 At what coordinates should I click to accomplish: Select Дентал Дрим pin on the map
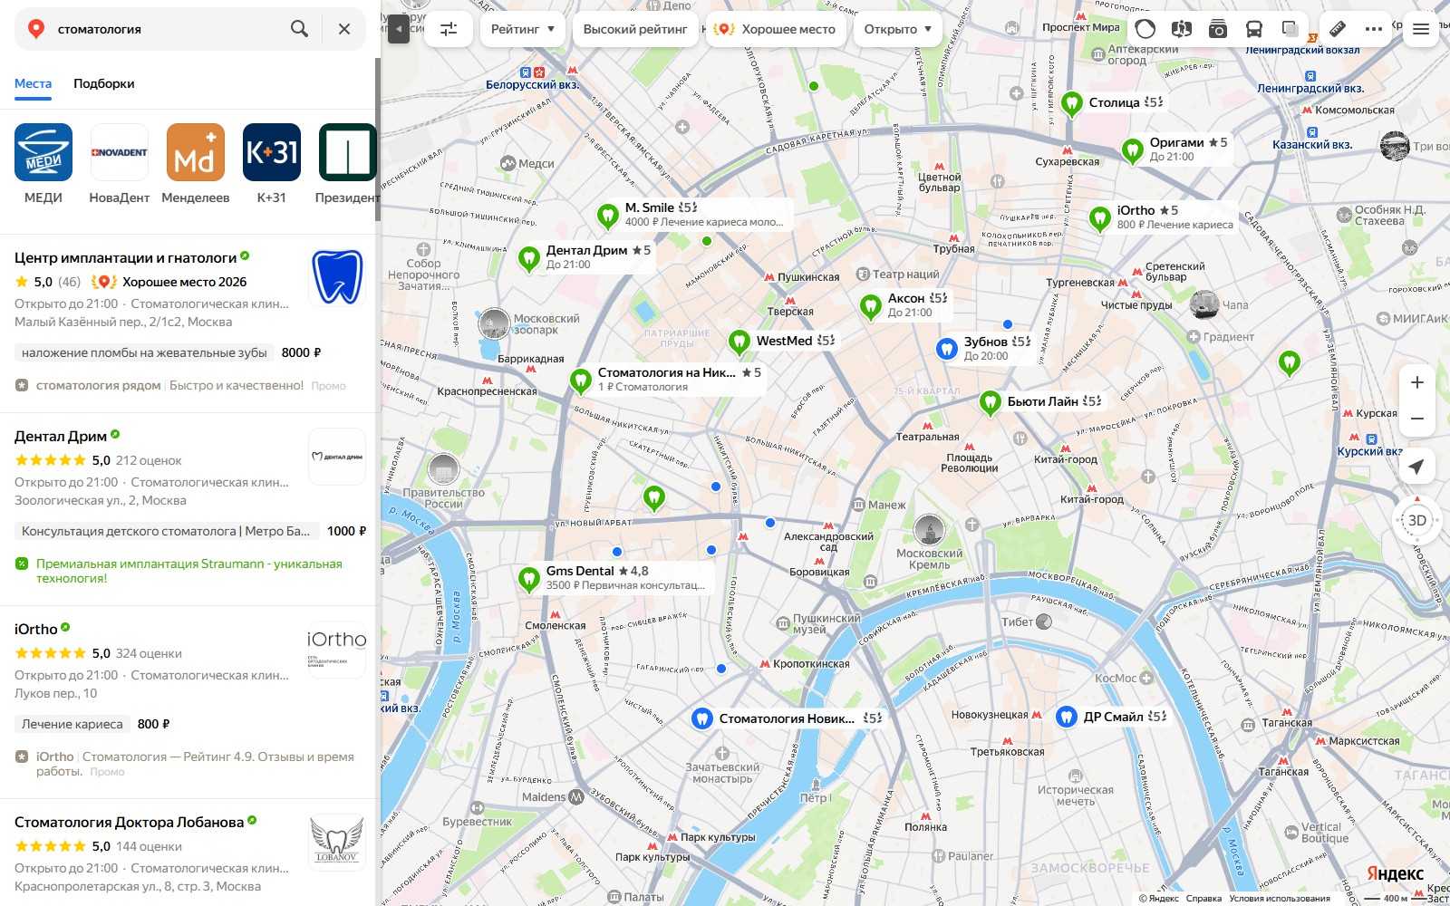(x=529, y=258)
